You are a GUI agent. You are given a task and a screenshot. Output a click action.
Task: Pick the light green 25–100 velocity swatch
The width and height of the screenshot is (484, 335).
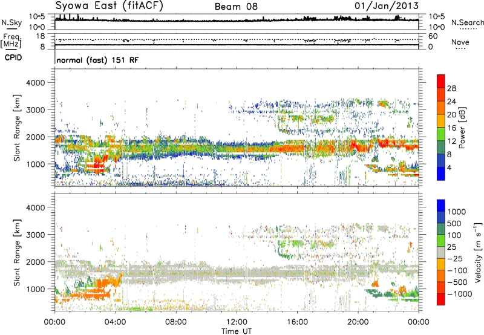click(441, 241)
